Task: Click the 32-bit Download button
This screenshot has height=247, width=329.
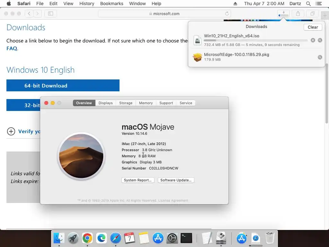Action: [x=23, y=105]
